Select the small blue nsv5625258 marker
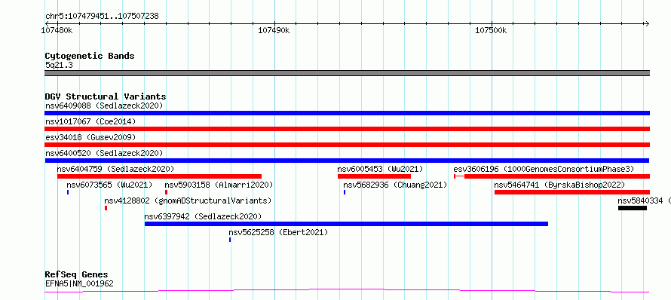This screenshot has height=300, width=671. pos(230,240)
